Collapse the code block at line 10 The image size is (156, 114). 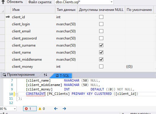tap(17, 94)
